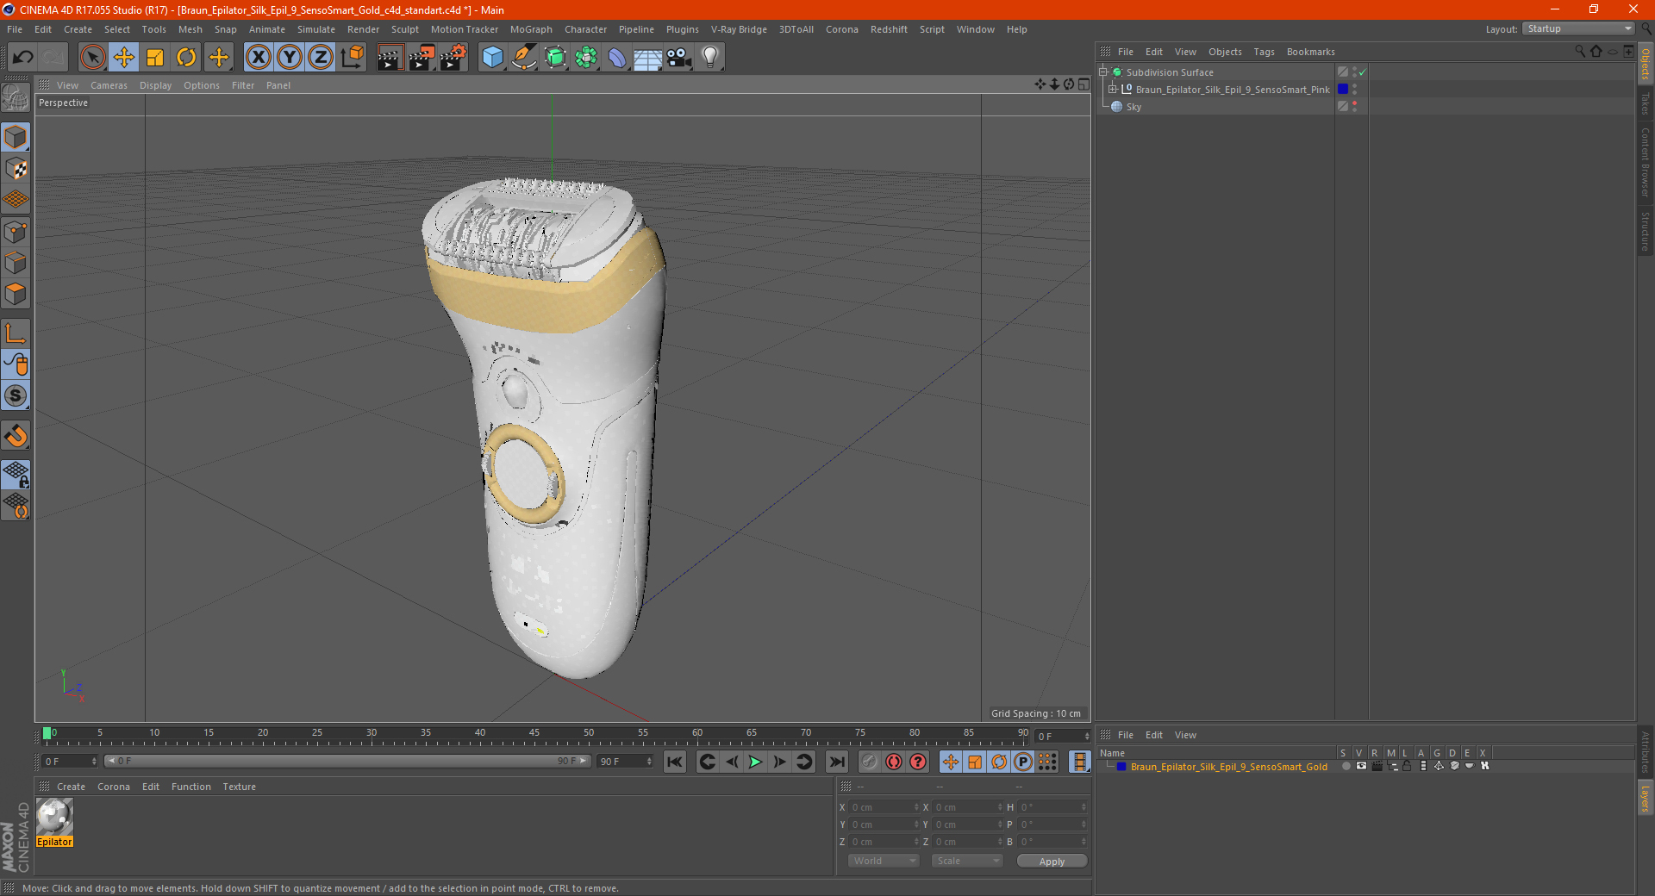Toggle coordinate system icon
The height and width of the screenshot is (896, 1655).
(352, 58)
